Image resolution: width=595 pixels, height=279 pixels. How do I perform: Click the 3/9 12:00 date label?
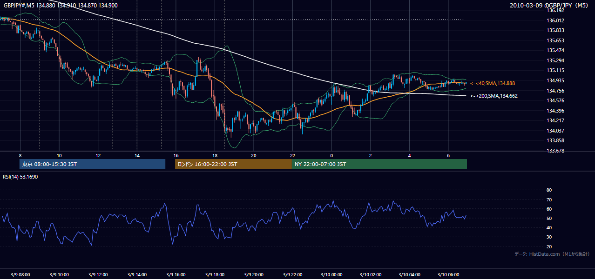pyautogui.click(x=98, y=275)
